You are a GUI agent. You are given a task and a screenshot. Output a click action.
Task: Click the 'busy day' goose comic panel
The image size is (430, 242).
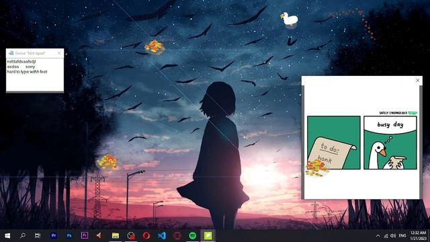click(x=390, y=143)
